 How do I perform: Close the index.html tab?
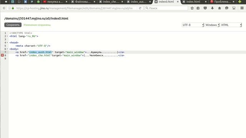(206, 2)
